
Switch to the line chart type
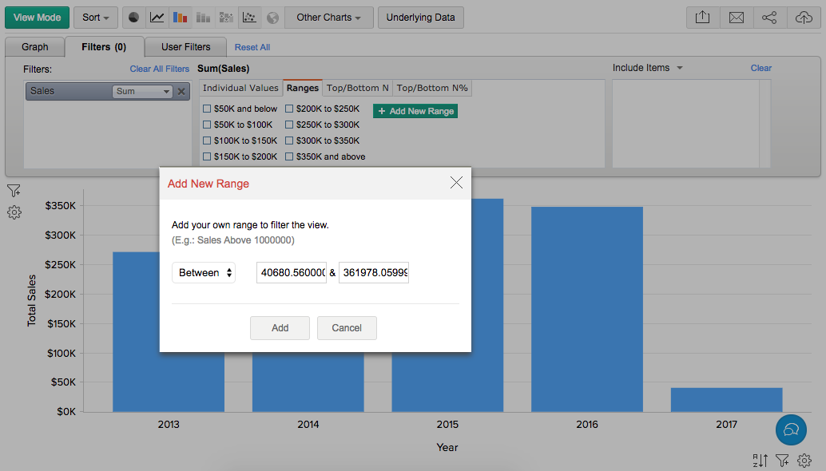[x=157, y=18]
